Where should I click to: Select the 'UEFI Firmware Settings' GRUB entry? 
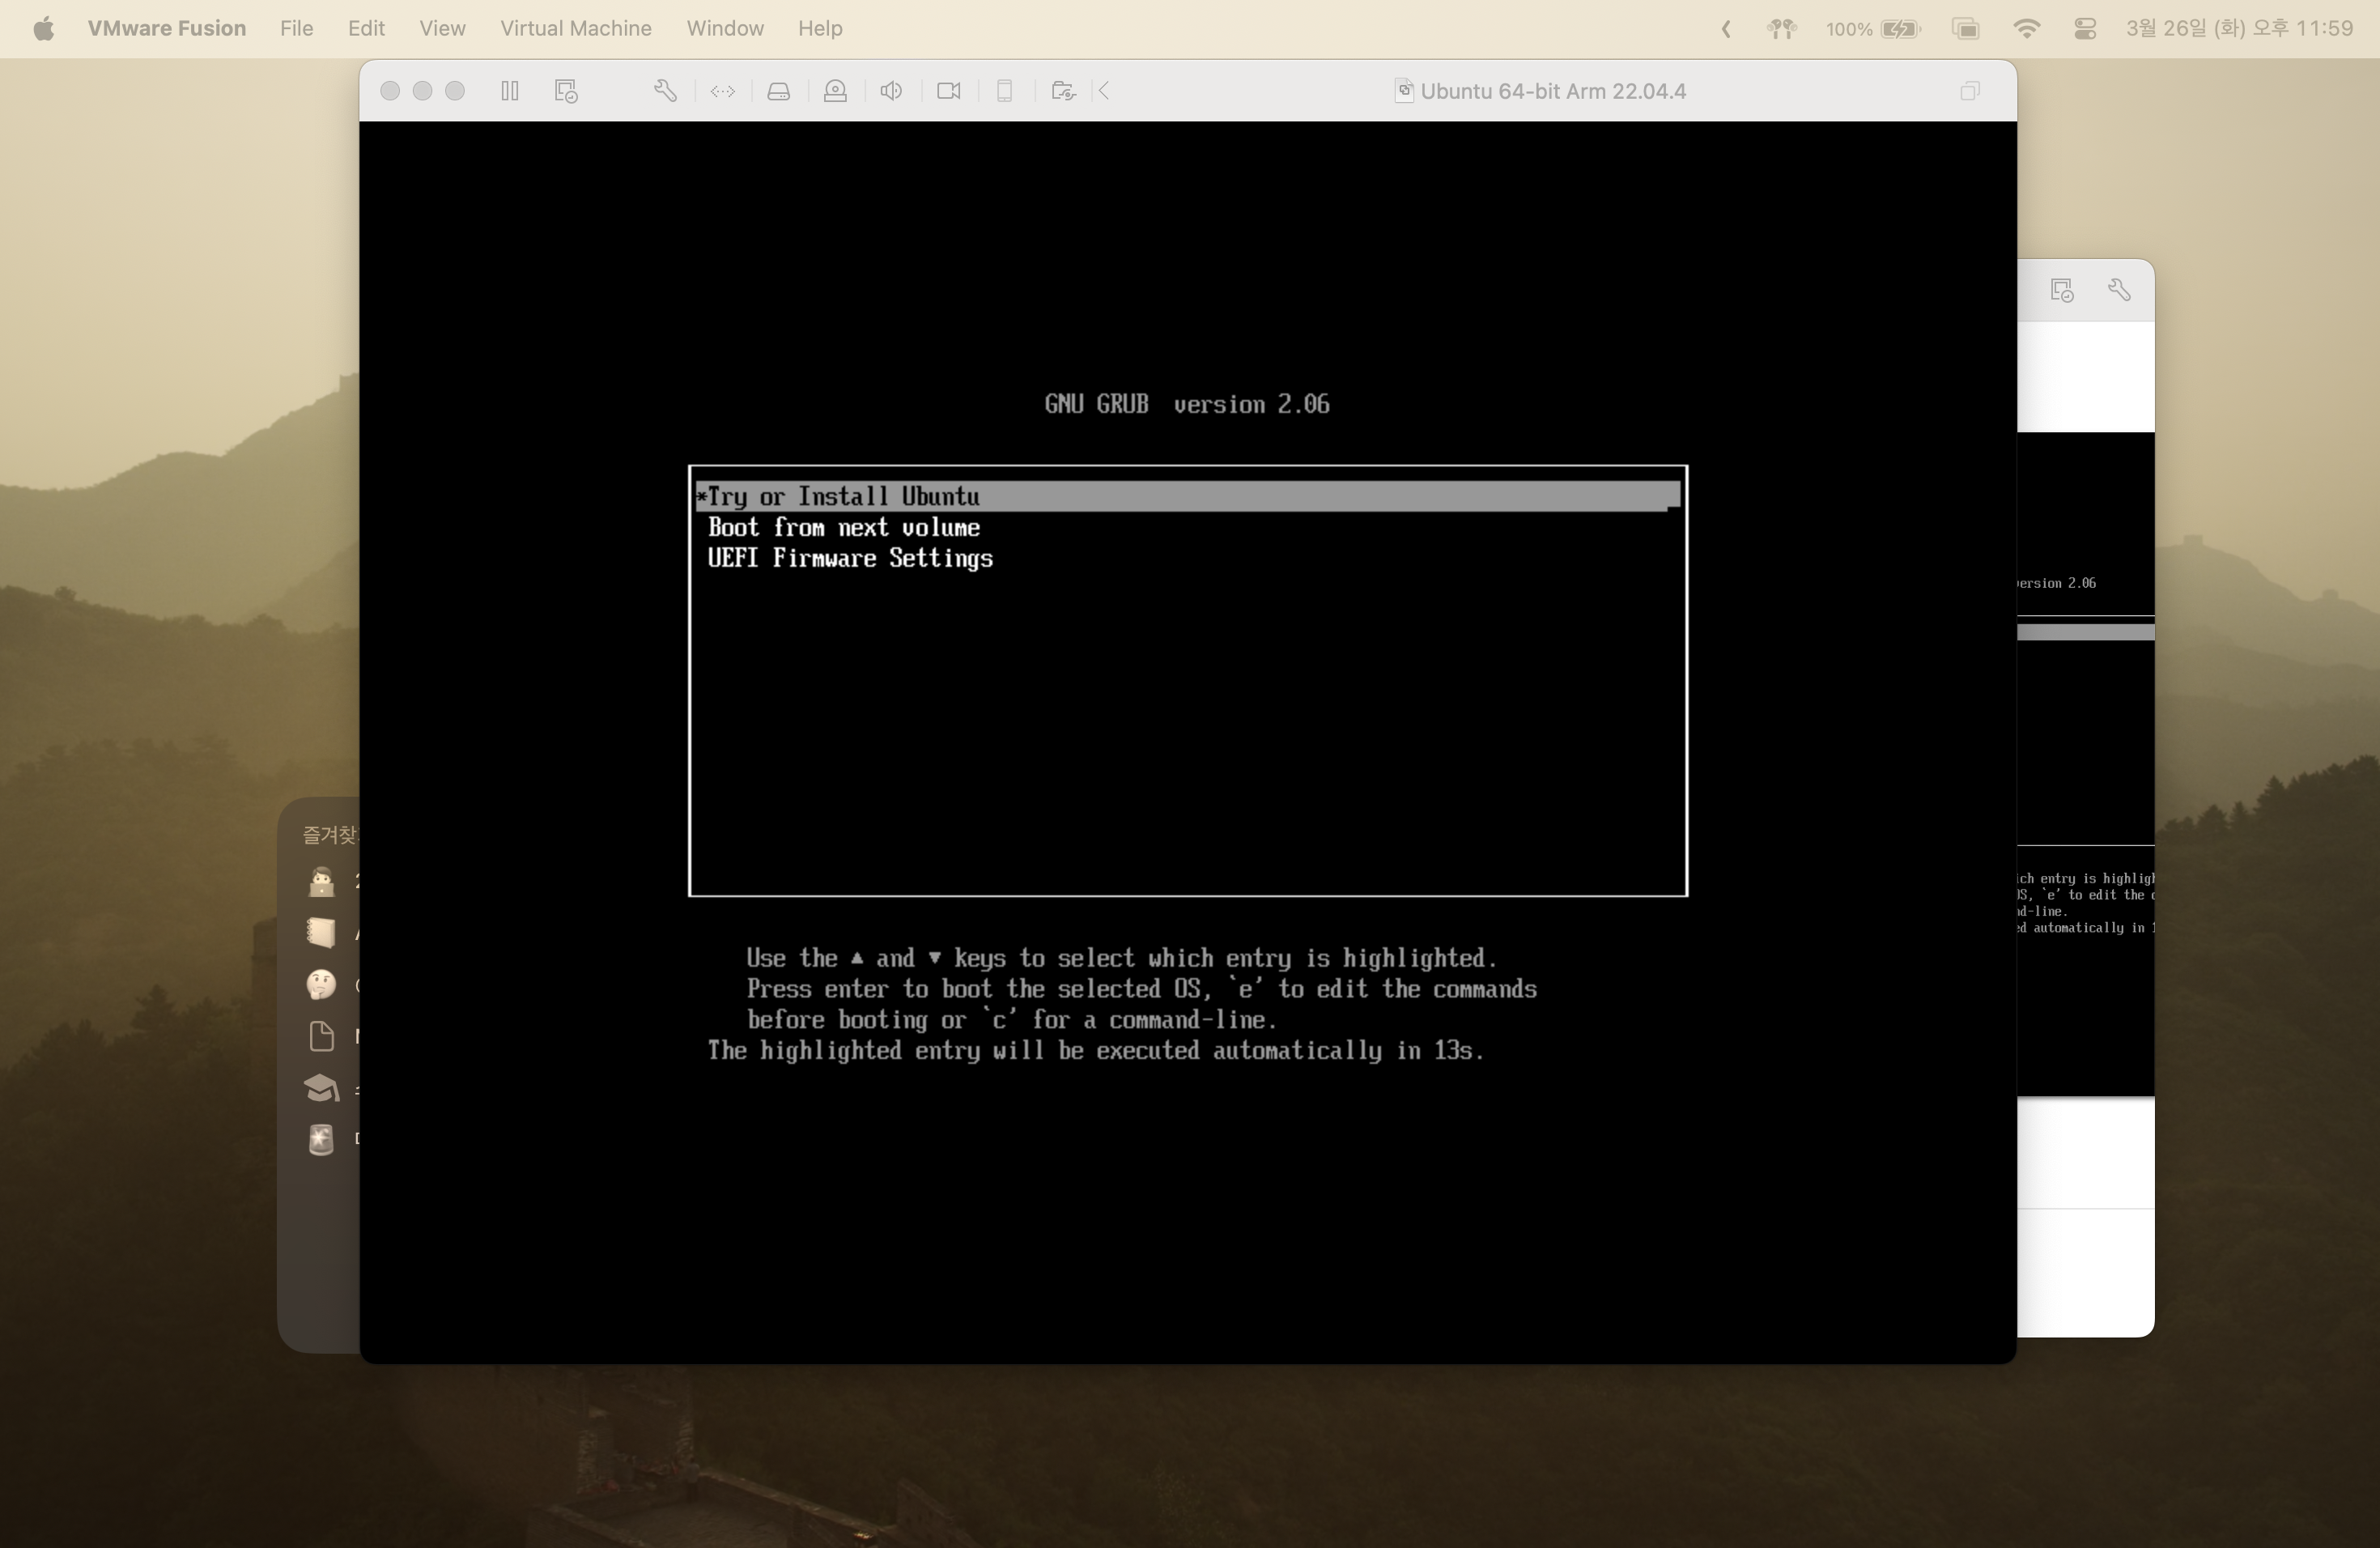coord(850,558)
